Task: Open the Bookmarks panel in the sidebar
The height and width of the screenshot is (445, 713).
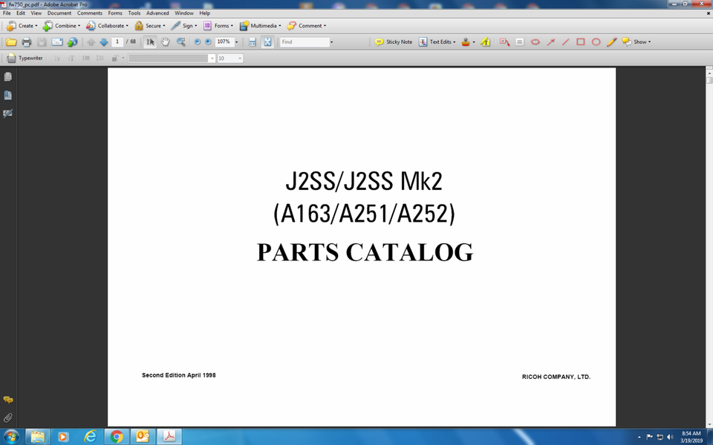Action: [7, 95]
